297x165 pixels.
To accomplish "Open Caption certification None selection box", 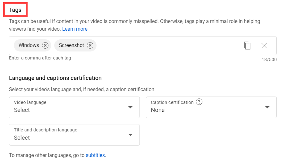I will [x=211, y=107].
